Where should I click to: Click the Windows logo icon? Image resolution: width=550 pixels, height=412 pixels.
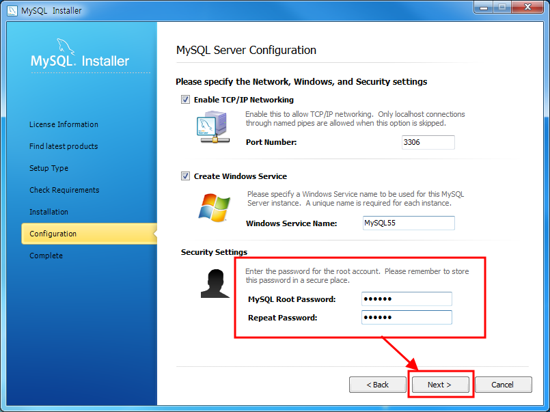[x=214, y=207]
